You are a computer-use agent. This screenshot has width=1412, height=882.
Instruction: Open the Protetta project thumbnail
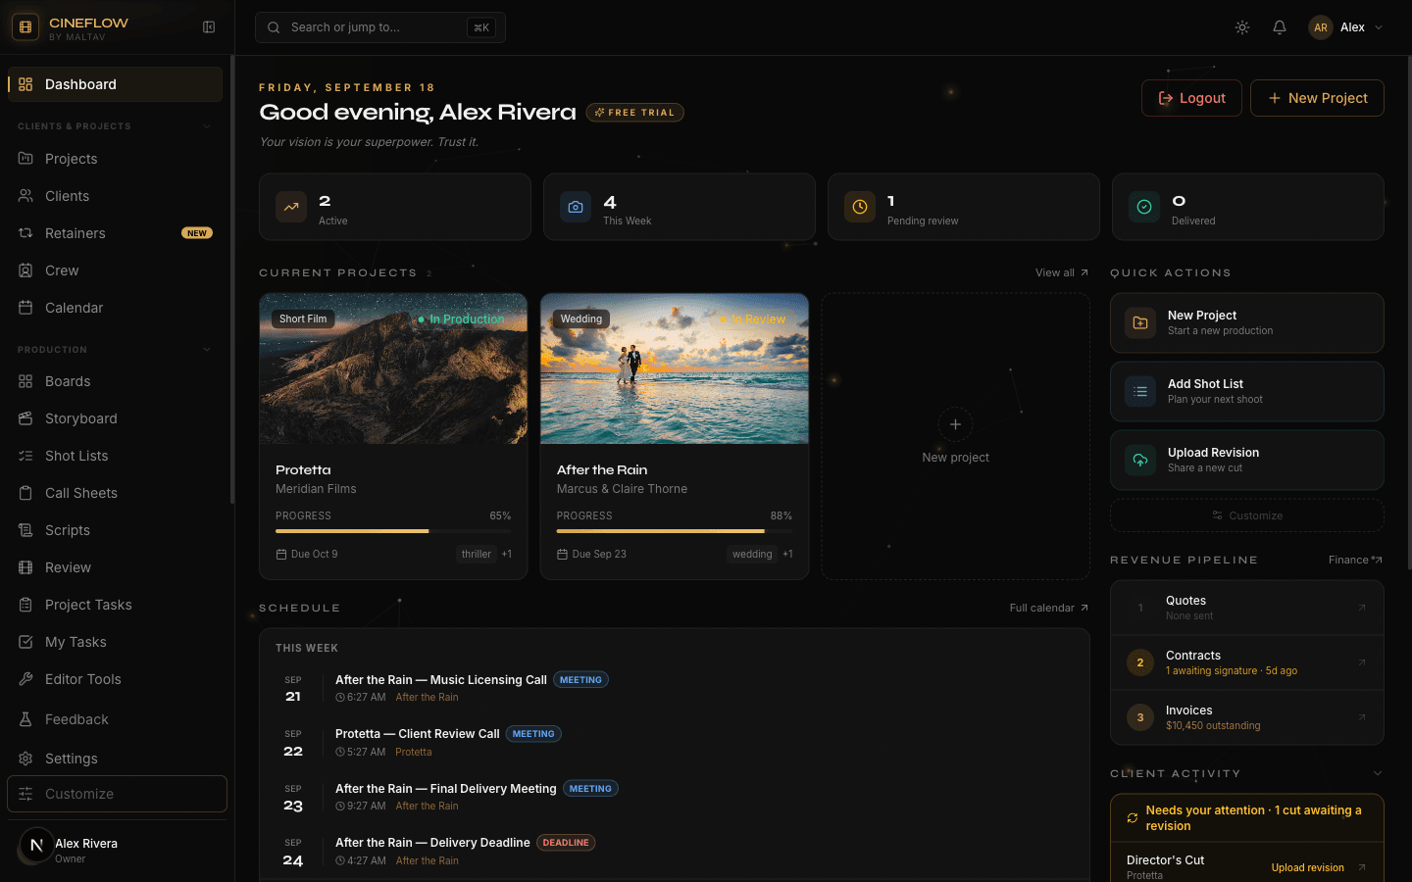[393, 368]
